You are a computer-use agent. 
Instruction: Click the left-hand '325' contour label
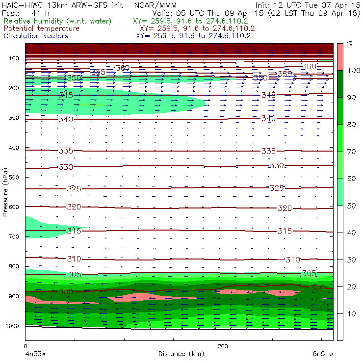click(x=74, y=189)
